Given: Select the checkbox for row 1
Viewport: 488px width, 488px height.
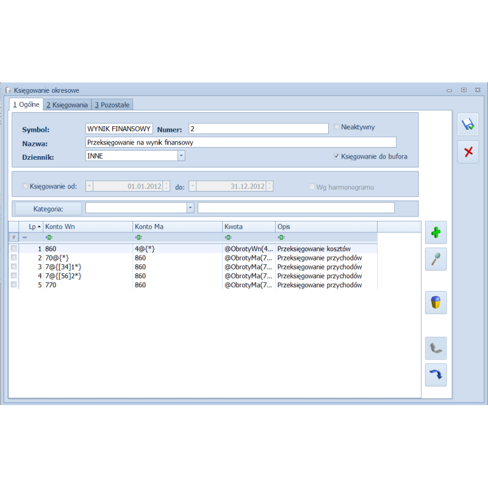Looking at the screenshot, I should (x=13, y=249).
